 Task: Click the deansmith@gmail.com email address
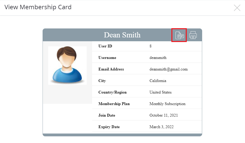pos(169,69)
